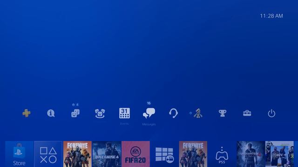The image size is (298, 167).
Task: Open the PlayStation Plus icon
Action: [x=27, y=113]
